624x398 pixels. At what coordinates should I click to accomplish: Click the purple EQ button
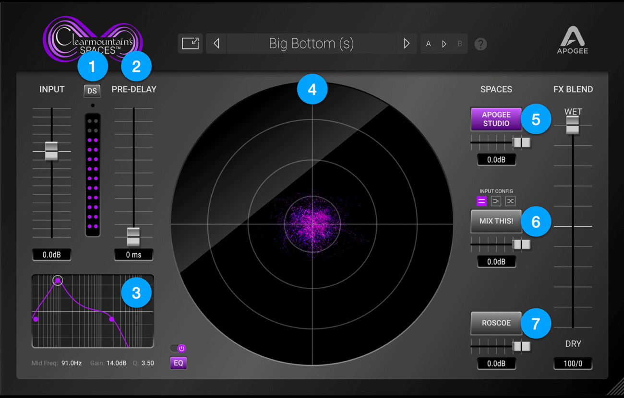click(x=178, y=363)
